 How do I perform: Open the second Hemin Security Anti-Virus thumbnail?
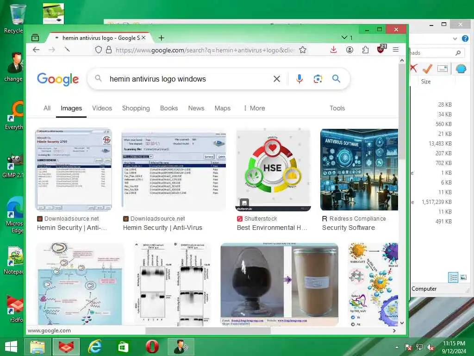tap(174, 170)
